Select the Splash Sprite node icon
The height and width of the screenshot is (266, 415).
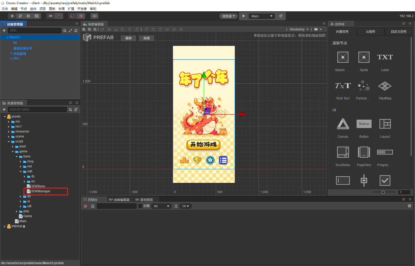click(343, 57)
